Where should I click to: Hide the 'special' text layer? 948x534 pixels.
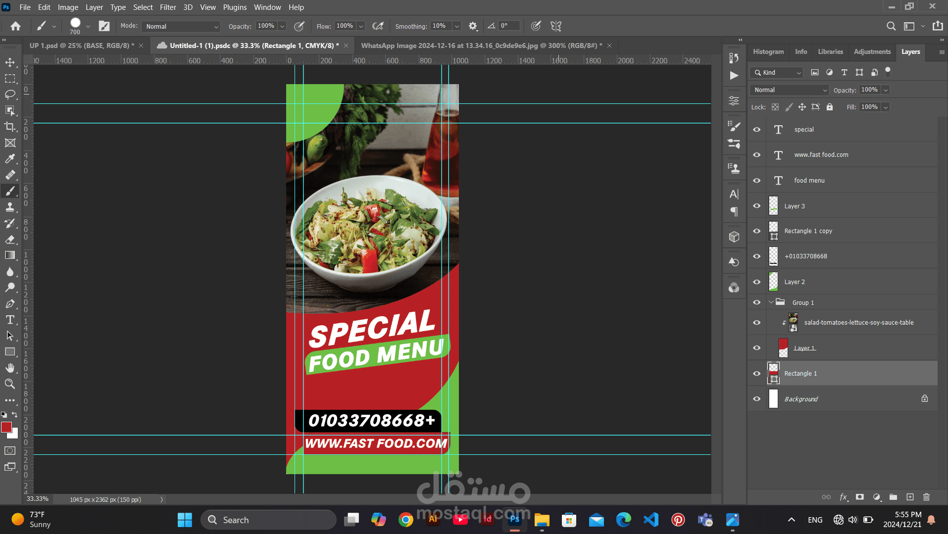757,130
